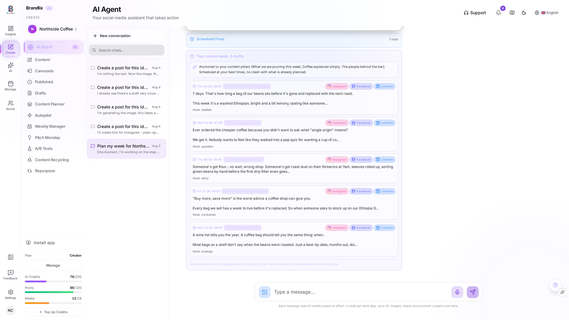The height and width of the screenshot is (320, 569).
Task: Click Top Up Credits
Action: pyautogui.click(x=53, y=312)
